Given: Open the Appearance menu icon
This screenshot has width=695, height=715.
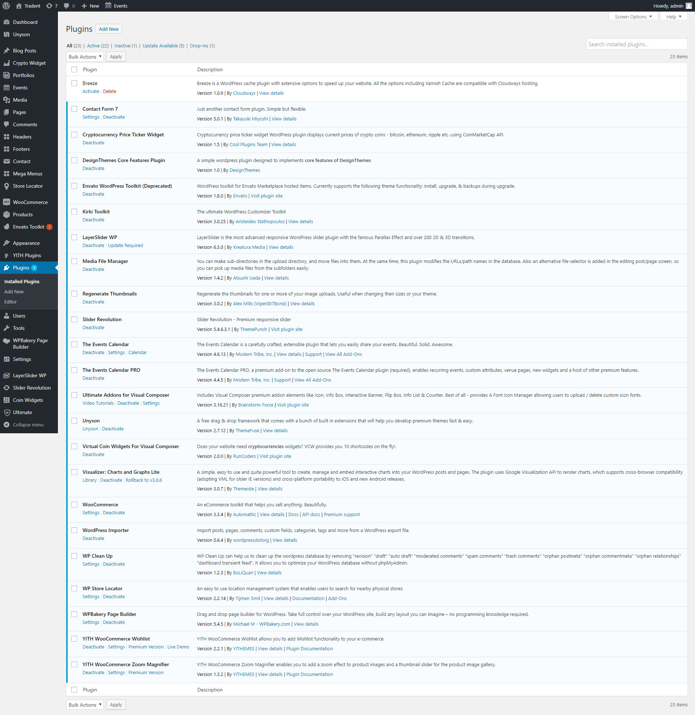Looking at the screenshot, I should pos(7,243).
